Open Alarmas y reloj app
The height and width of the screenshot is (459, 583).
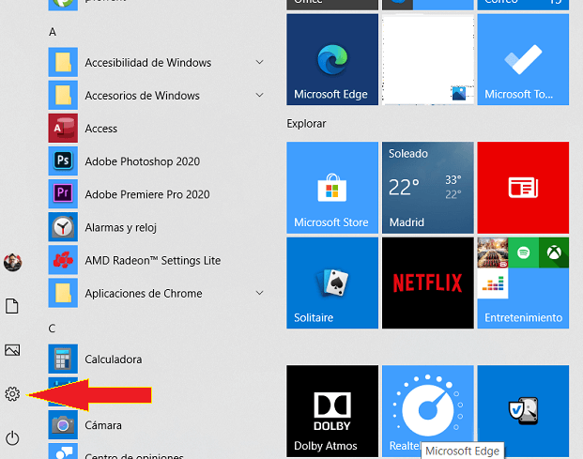click(x=157, y=227)
